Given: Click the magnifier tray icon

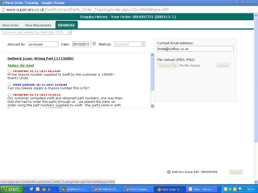Looking at the screenshot, I should 239,189.
